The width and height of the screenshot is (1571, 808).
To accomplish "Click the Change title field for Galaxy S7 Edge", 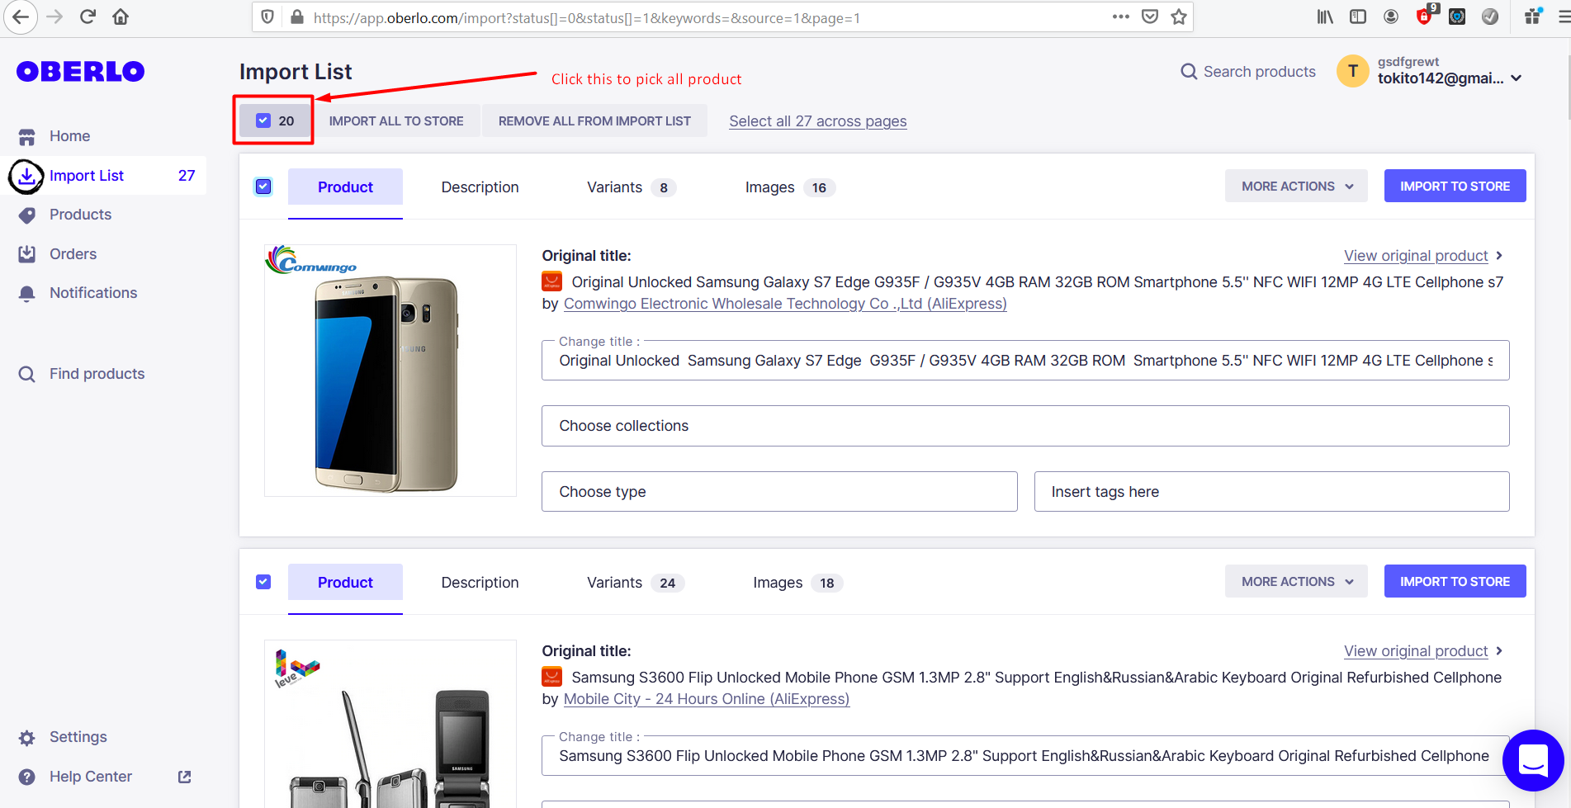I will point(1025,361).
